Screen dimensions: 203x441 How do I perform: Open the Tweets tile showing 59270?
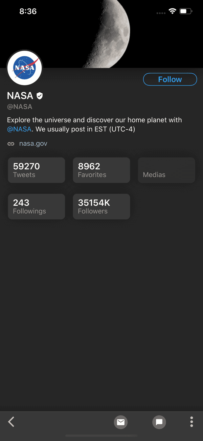(36, 170)
